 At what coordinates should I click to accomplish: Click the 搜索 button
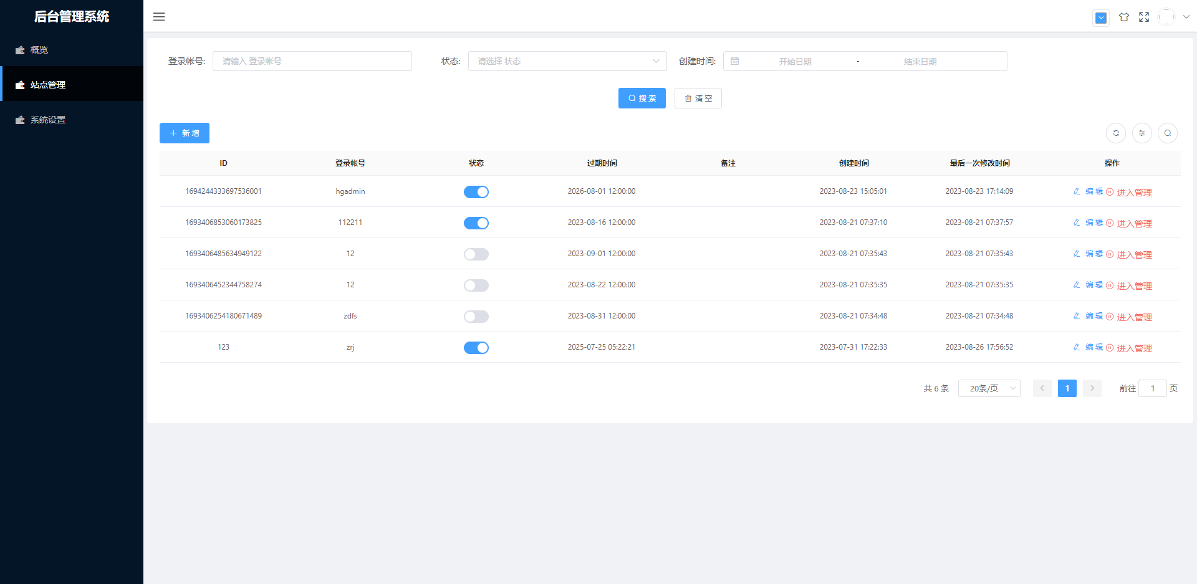pyautogui.click(x=642, y=98)
